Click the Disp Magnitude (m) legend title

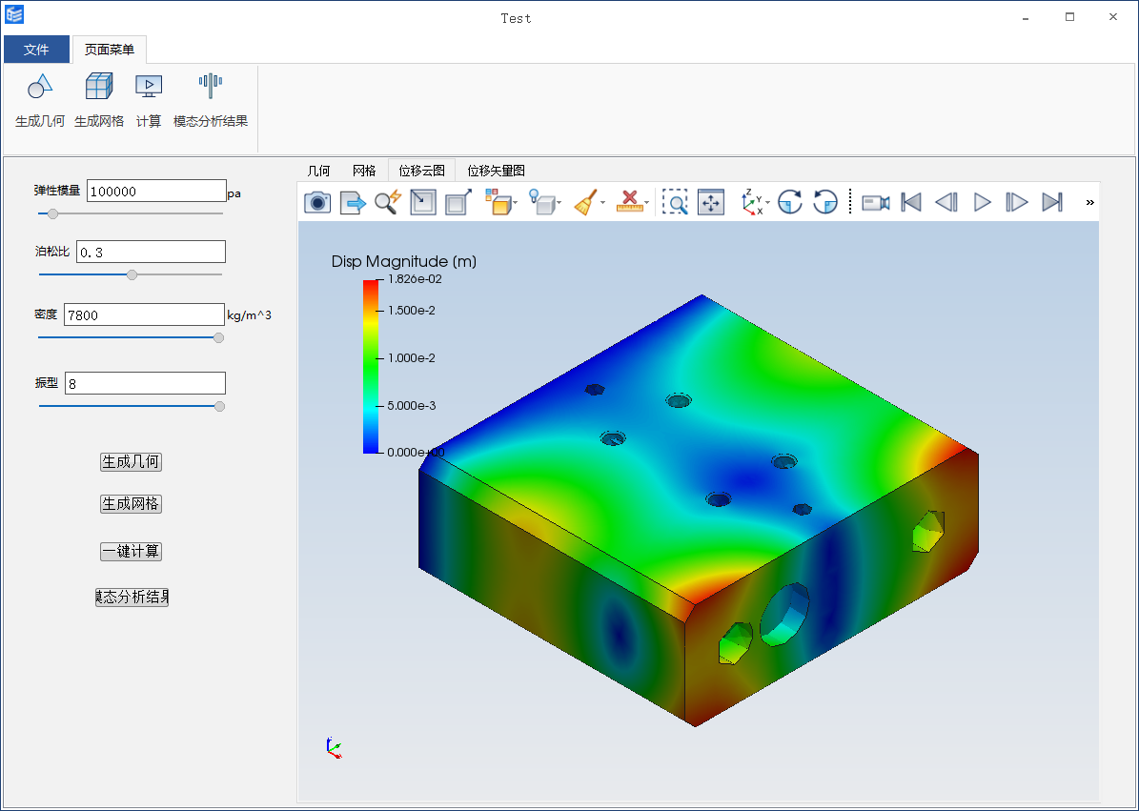pyautogui.click(x=404, y=261)
